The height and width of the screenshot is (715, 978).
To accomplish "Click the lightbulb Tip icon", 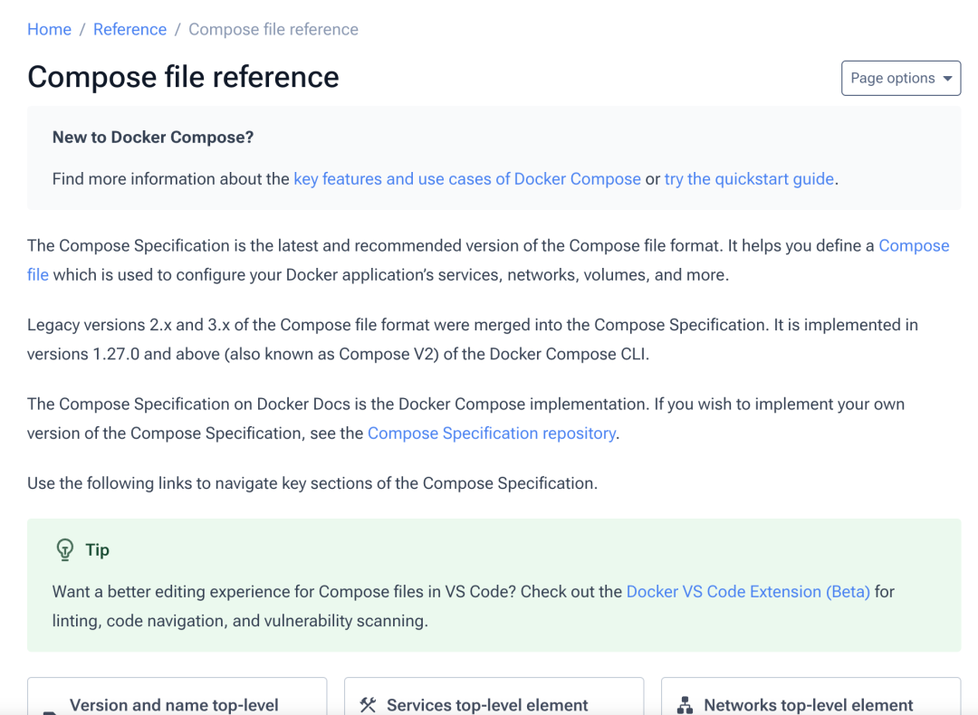I will (65, 549).
